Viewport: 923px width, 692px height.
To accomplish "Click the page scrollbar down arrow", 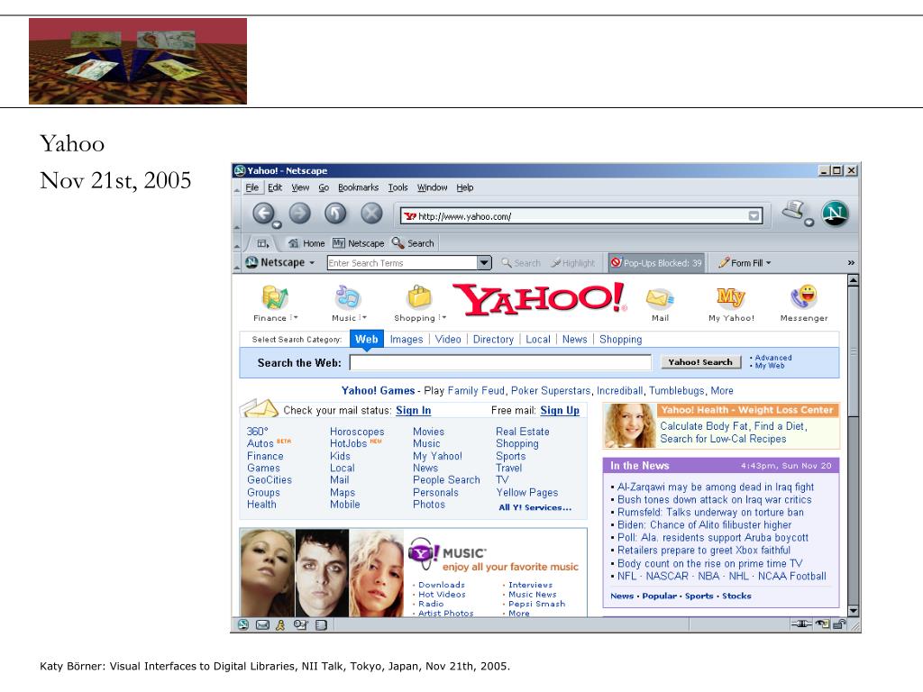I will coord(853,611).
